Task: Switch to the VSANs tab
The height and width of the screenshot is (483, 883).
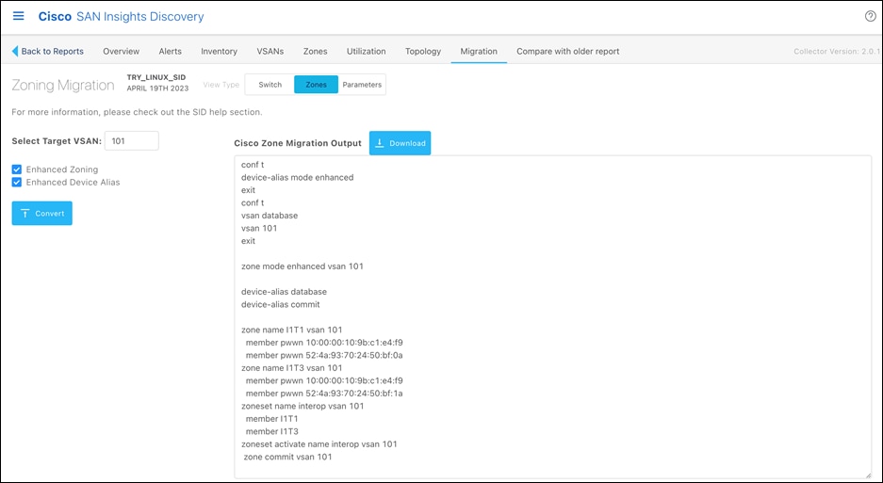Action: point(270,51)
